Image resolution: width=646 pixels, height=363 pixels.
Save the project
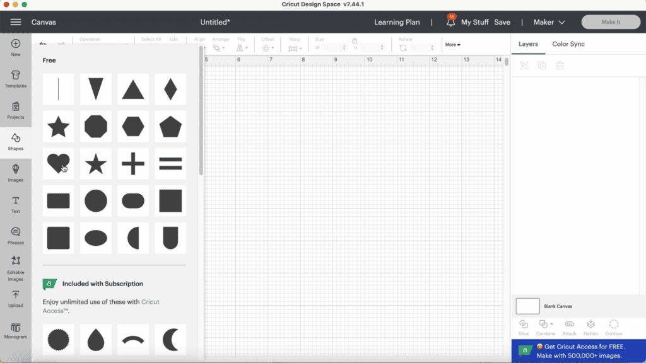point(502,22)
